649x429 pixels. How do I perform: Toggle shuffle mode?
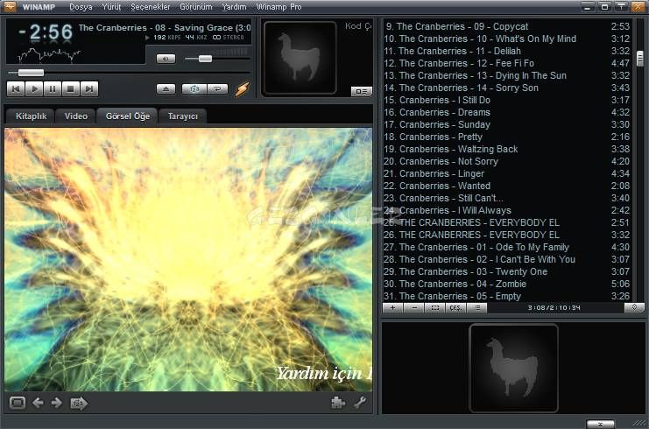coord(194,89)
